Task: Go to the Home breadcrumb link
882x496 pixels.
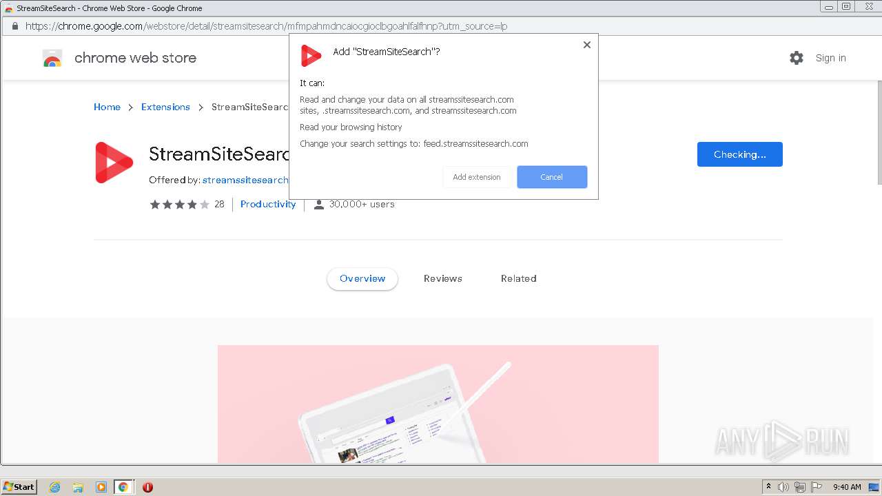Action: click(x=107, y=107)
